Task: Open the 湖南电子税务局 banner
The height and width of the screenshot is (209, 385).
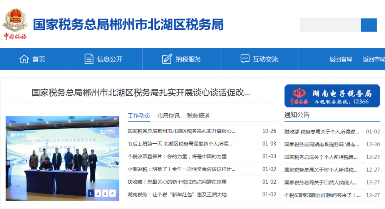Action: 332,96
